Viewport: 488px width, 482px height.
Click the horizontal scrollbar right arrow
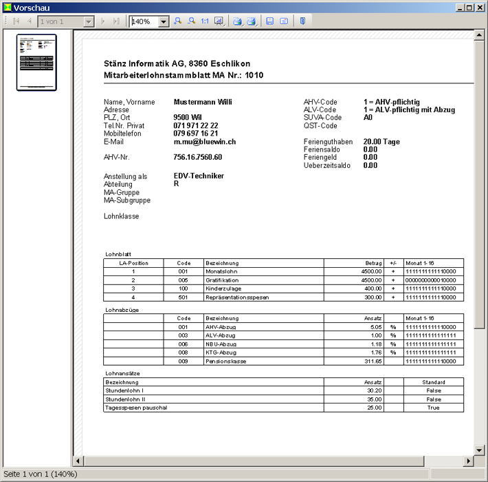point(469,460)
